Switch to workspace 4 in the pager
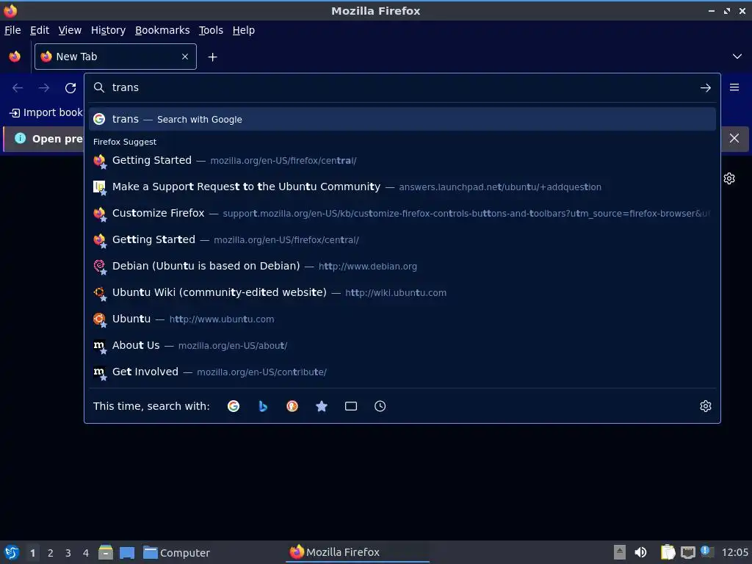Viewport: 752px width, 564px height. pyautogui.click(x=86, y=553)
